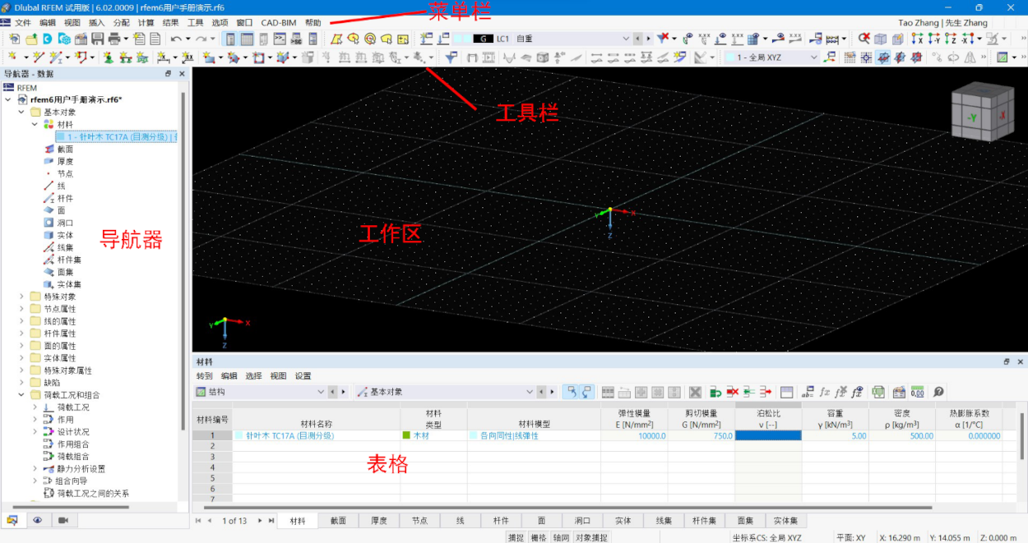The width and height of the screenshot is (1028, 543).
Task: Expand the 特殊对象 navigator node
Action: (20, 296)
